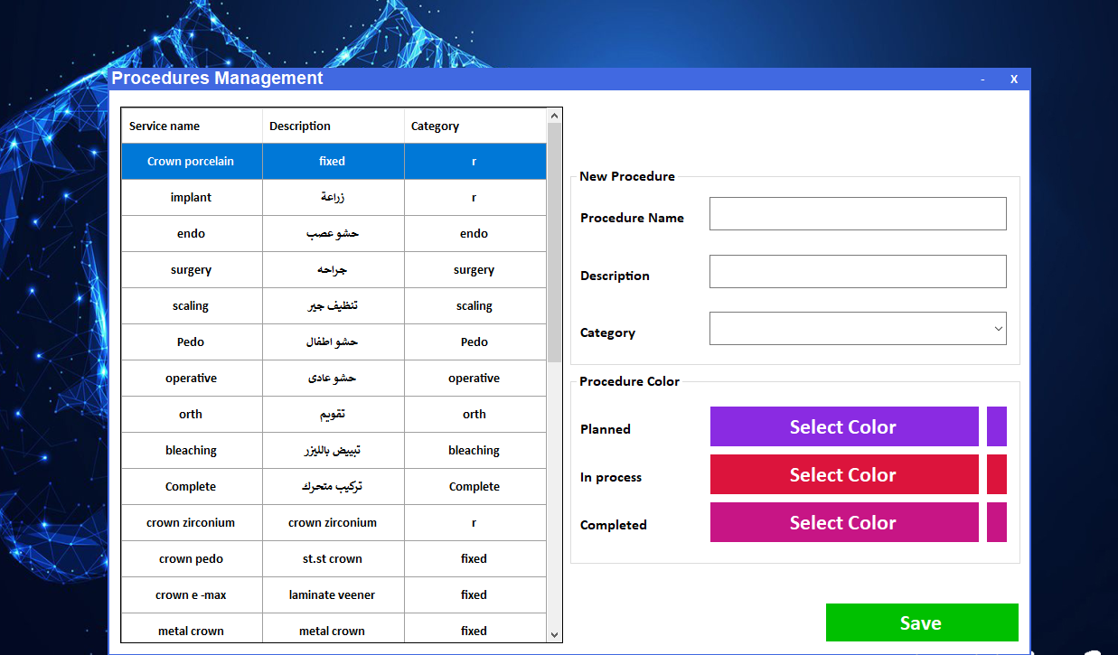This screenshot has width=1118, height=655.
Task: Click the fixed category cell of crown pedo
Action: (x=475, y=559)
